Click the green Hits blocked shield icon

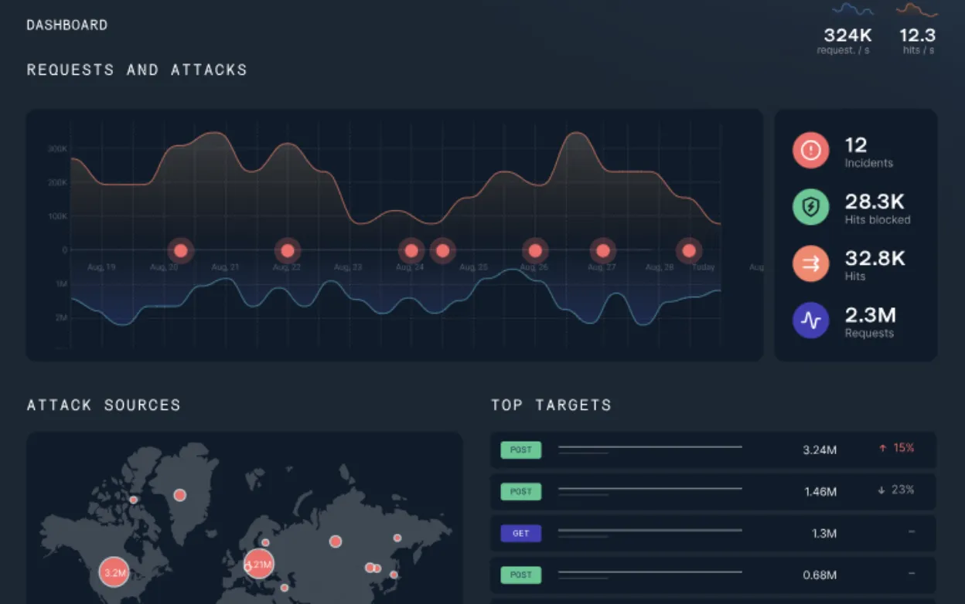click(x=810, y=207)
